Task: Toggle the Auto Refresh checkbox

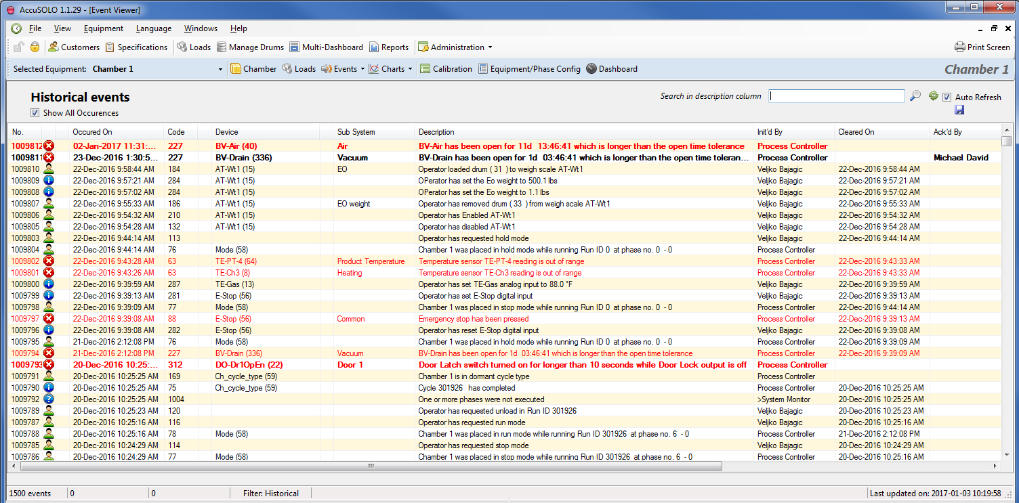Action: pyautogui.click(x=947, y=97)
